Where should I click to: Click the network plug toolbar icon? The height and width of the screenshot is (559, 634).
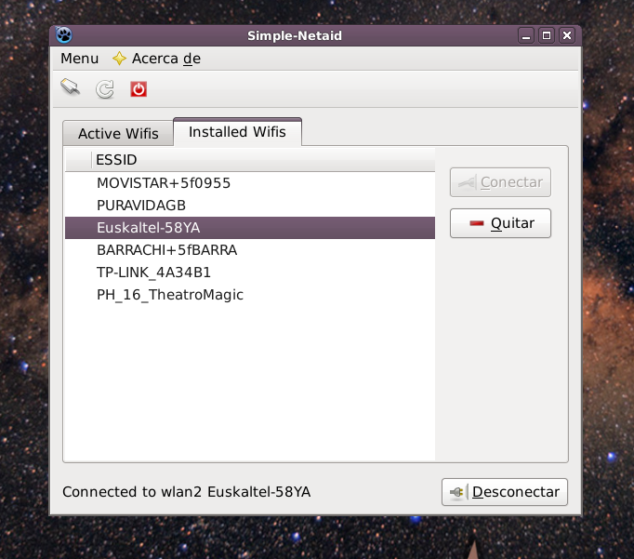71,88
